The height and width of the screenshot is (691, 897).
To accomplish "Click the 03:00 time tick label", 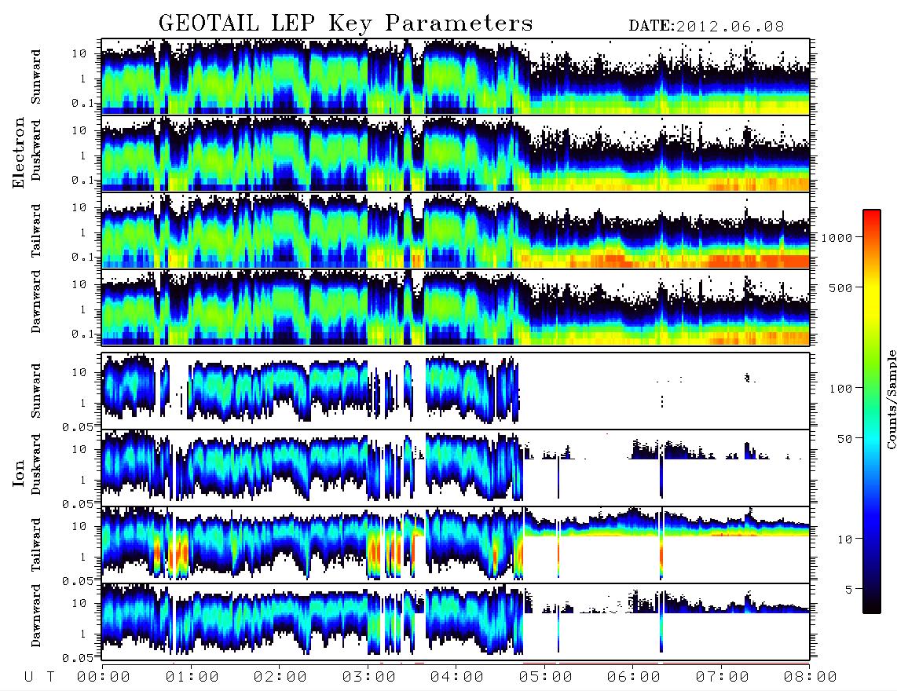I will pos(368,677).
